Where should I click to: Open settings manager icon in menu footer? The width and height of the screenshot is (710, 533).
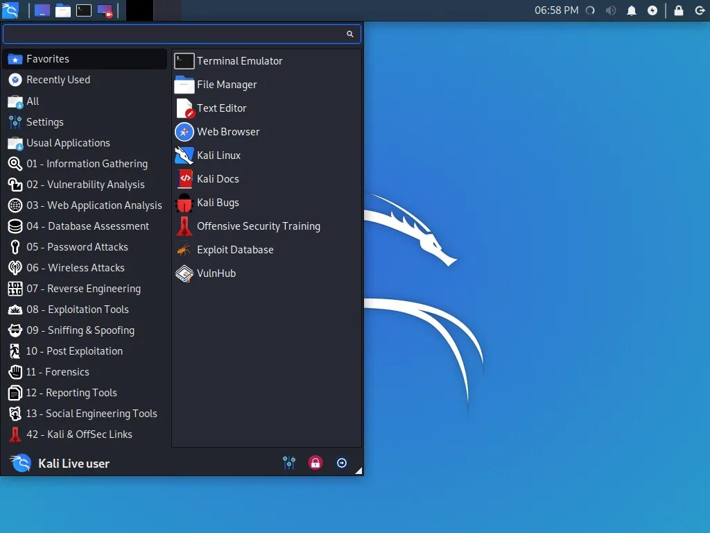pyautogui.click(x=289, y=463)
